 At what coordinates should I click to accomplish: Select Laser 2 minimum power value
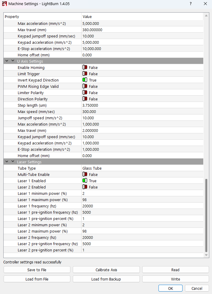pyautogui.click(x=84, y=225)
